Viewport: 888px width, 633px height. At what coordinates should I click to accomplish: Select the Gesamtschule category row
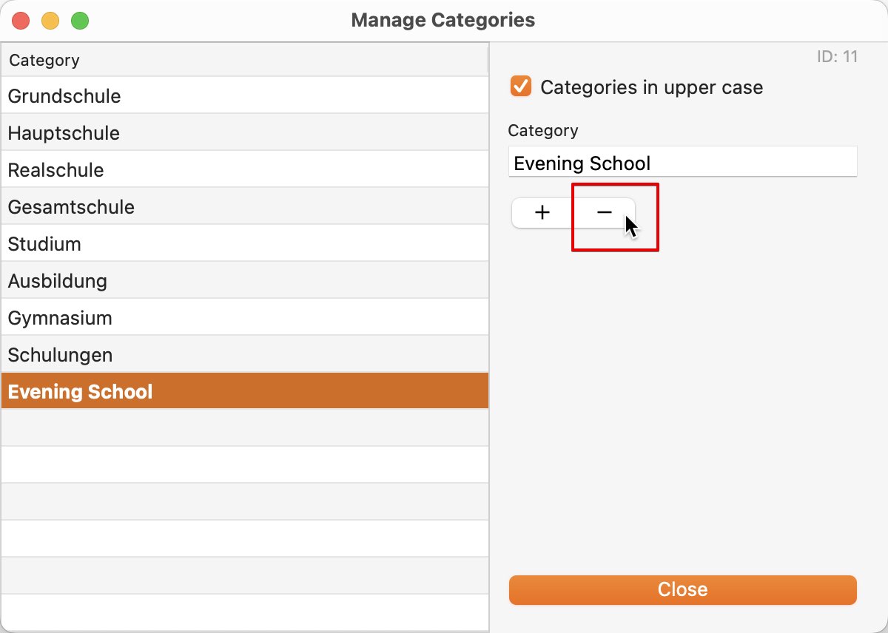(244, 207)
